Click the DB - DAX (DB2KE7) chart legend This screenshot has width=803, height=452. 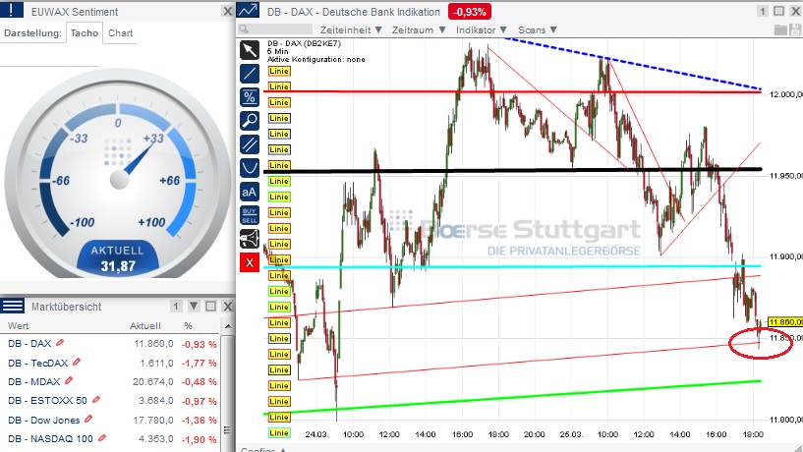click(304, 43)
